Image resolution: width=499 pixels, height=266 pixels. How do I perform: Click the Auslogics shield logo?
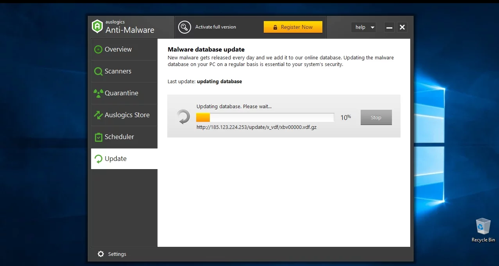click(x=97, y=27)
